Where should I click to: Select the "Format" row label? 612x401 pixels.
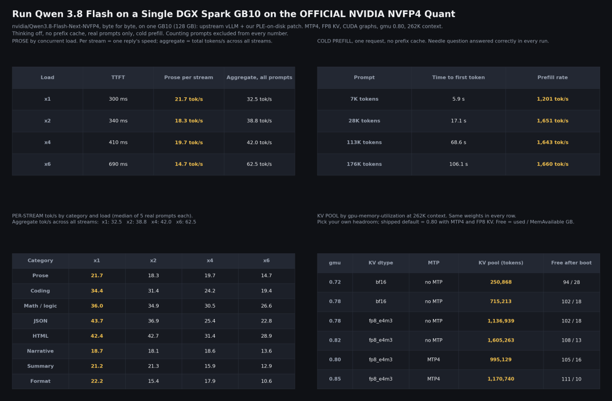pos(40,381)
